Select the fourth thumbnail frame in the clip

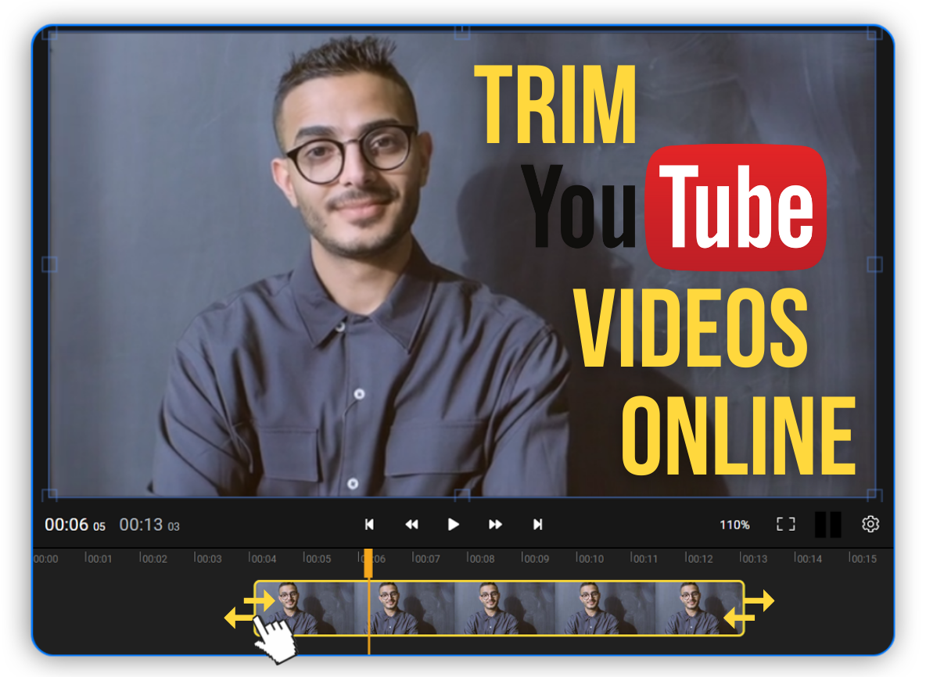pyautogui.click(x=605, y=608)
